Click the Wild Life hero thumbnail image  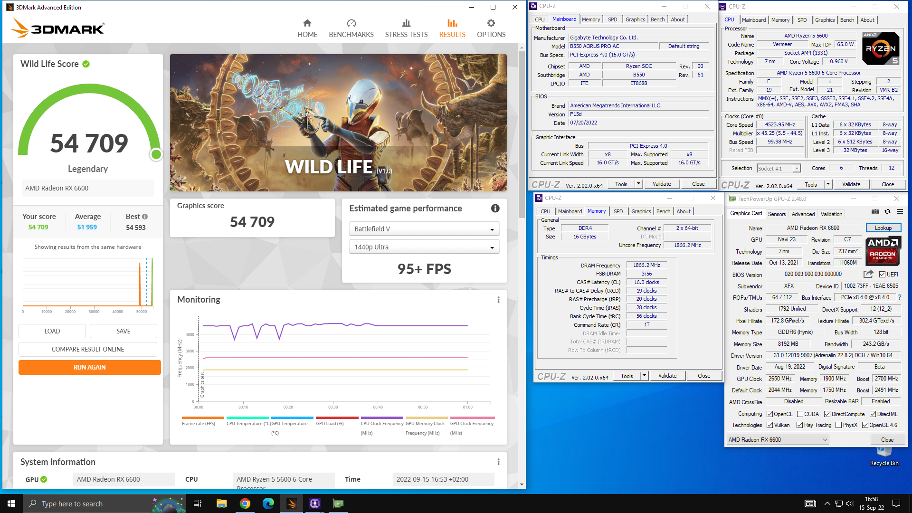click(x=338, y=123)
